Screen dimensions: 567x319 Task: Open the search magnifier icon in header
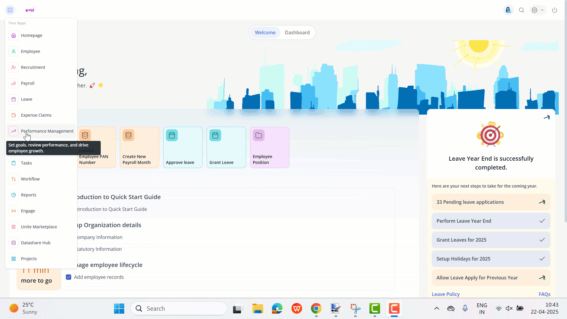click(522, 10)
